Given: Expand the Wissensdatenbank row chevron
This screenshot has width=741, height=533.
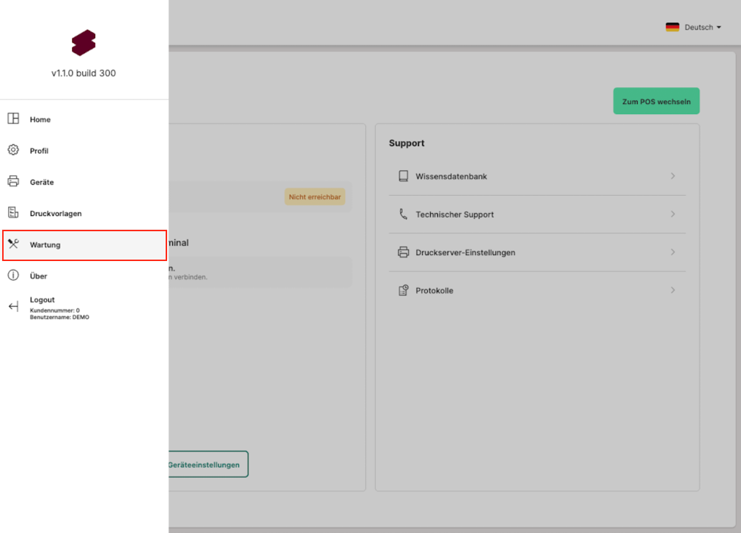Looking at the screenshot, I should pos(673,176).
